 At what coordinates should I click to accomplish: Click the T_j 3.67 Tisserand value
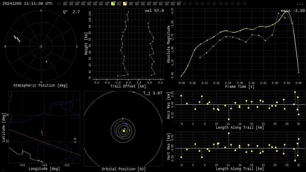point(152,93)
